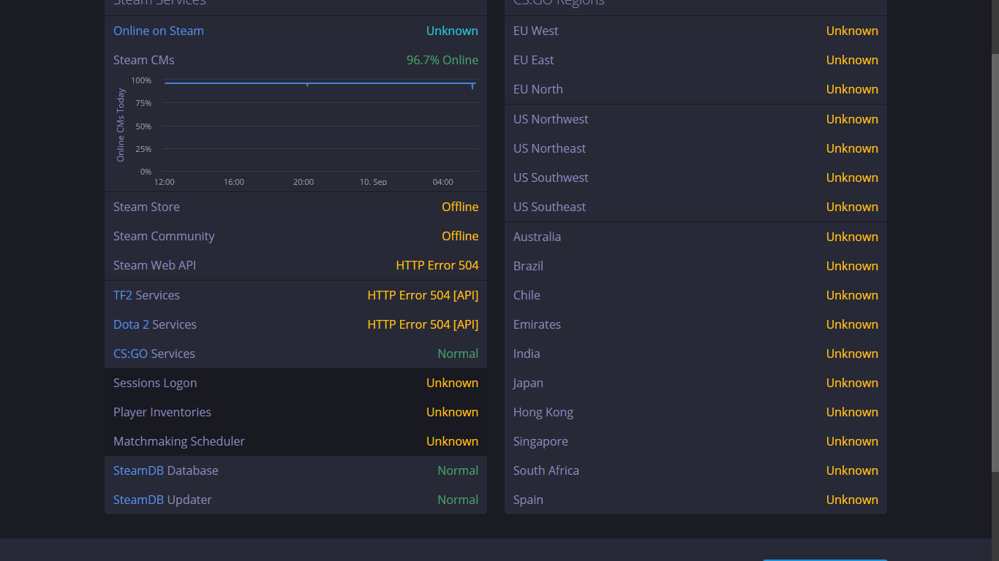Select the US Northwest region label
Screen dimensions: 999x561
(x=551, y=119)
